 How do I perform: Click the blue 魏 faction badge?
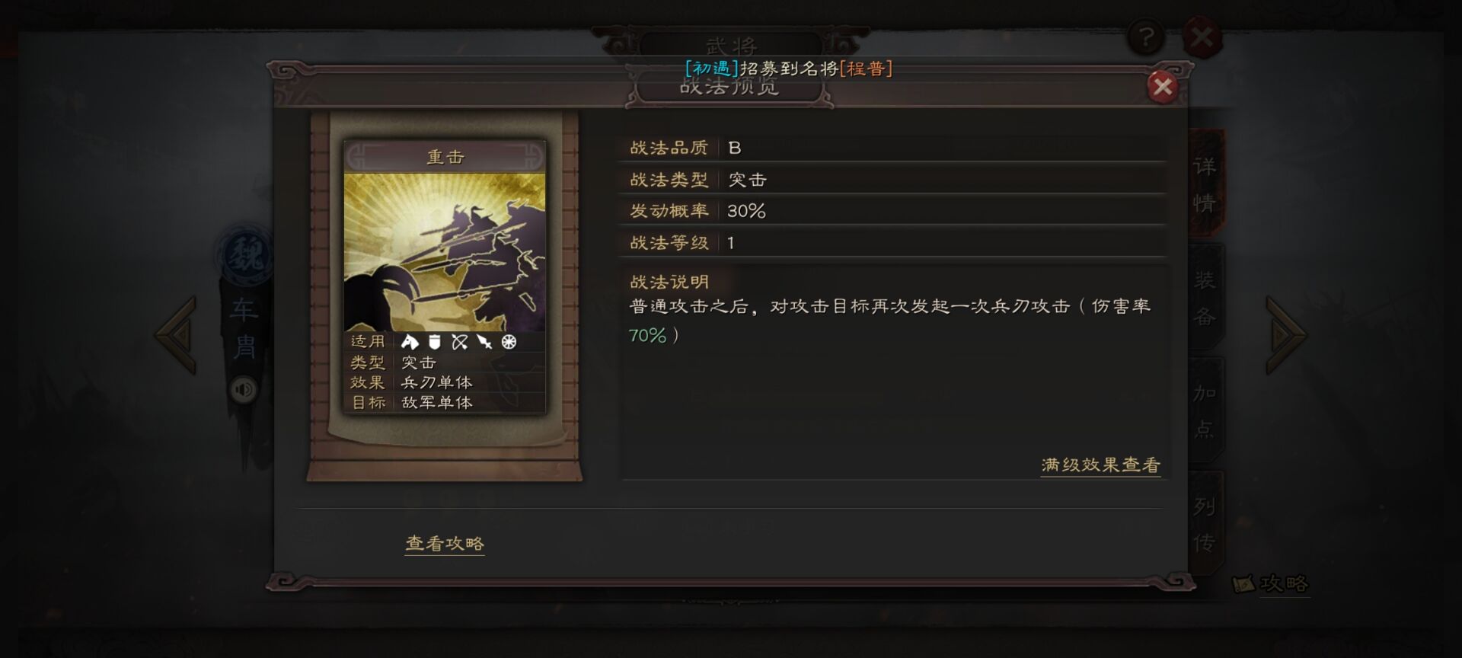click(x=245, y=254)
